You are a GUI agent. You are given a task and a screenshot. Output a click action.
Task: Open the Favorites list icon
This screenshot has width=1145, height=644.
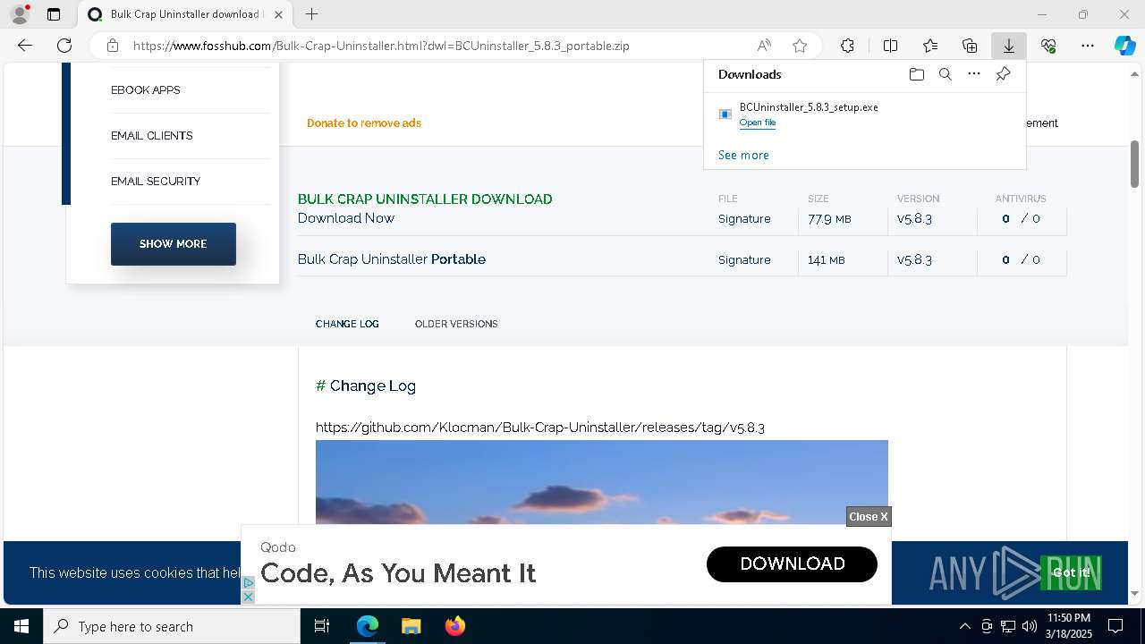pyautogui.click(x=930, y=46)
